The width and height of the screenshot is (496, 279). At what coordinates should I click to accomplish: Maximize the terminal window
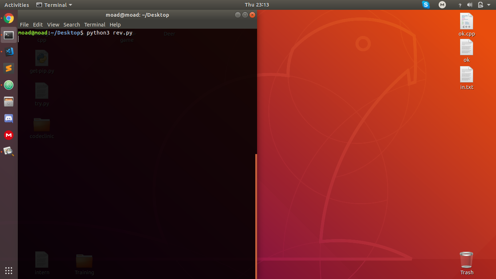245,15
